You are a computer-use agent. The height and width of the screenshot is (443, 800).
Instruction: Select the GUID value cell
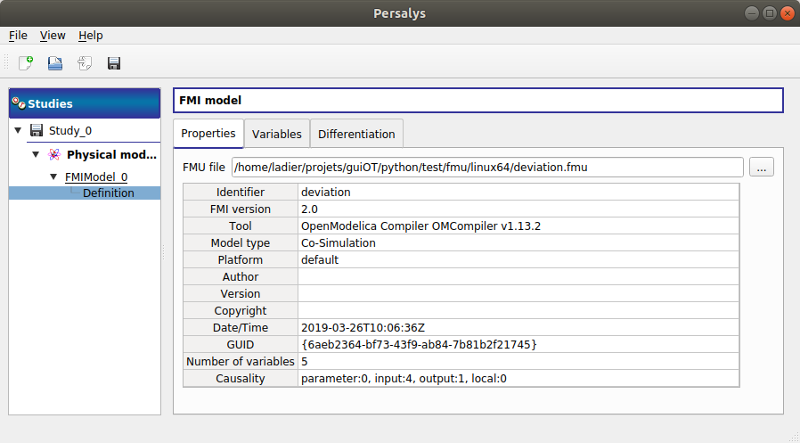click(x=518, y=344)
